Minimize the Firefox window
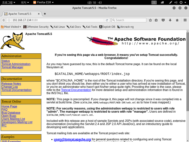189x142 pixels. 174,8
